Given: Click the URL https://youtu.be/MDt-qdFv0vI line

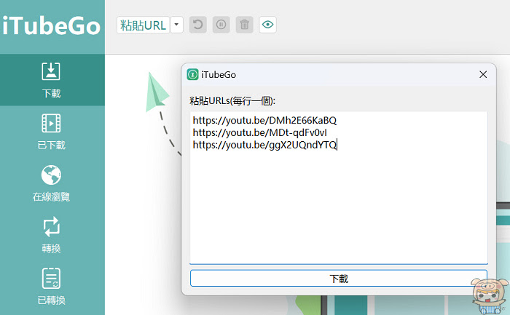Looking at the screenshot, I should (x=259, y=132).
